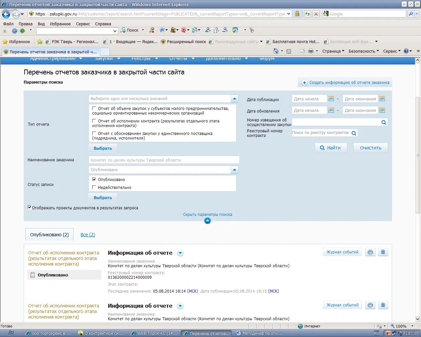The image size is (421, 337).
Task: Switch to WEB-Торги-КС taskbar window
Action: (154, 333)
